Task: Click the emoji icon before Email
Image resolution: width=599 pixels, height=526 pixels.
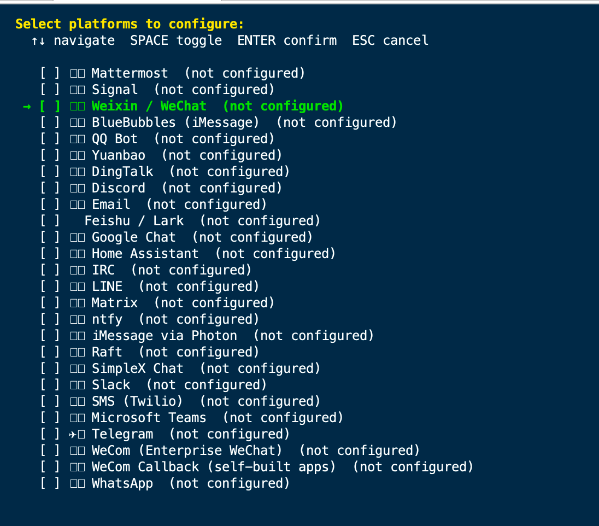Action: [x=78, y=204]
